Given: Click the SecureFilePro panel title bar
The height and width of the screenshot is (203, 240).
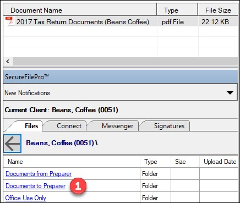Looking at the screenshot, I should [121, 77].
